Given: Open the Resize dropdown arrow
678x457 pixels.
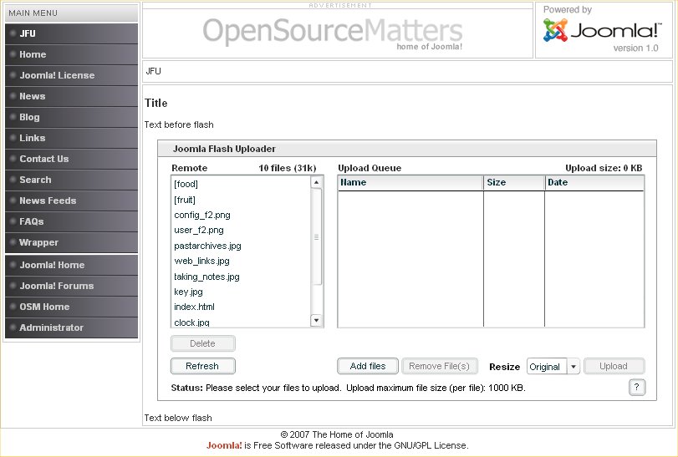Looking at the screenshot, I should coord(573,367).
